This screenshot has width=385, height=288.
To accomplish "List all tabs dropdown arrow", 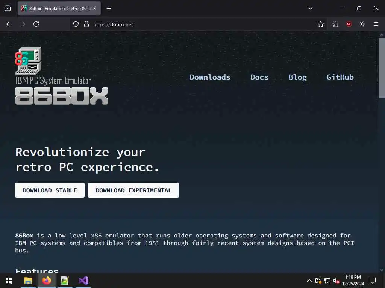I will (310, 8).
